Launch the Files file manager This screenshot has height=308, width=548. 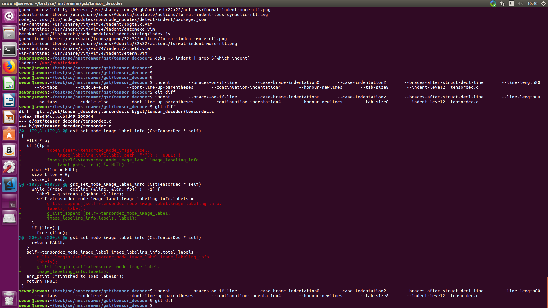pos(9,33)
